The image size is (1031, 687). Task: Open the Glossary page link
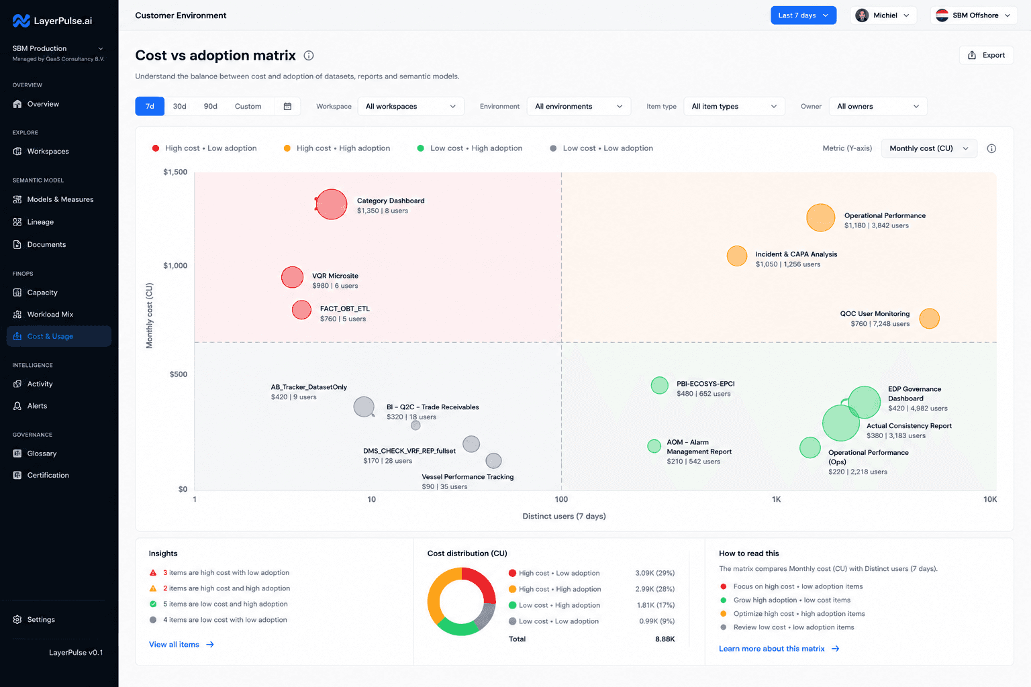point(59,454)
